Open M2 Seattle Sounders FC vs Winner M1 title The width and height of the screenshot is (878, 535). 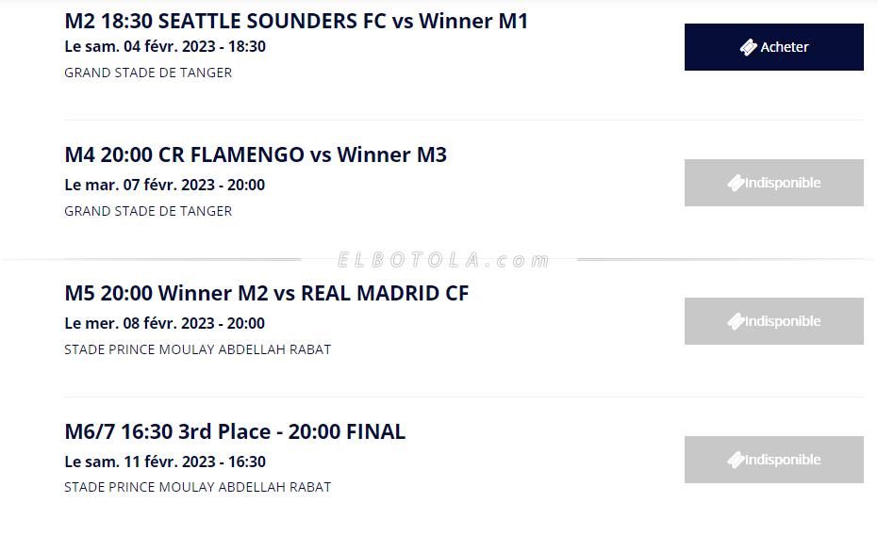click(x=296, y=21)
